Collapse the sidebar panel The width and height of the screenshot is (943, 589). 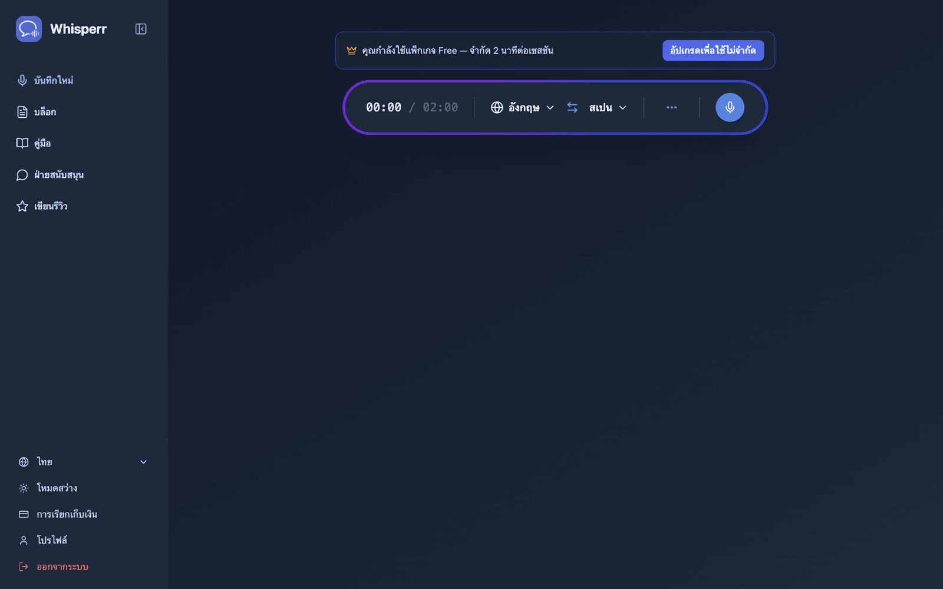(141, 29)
